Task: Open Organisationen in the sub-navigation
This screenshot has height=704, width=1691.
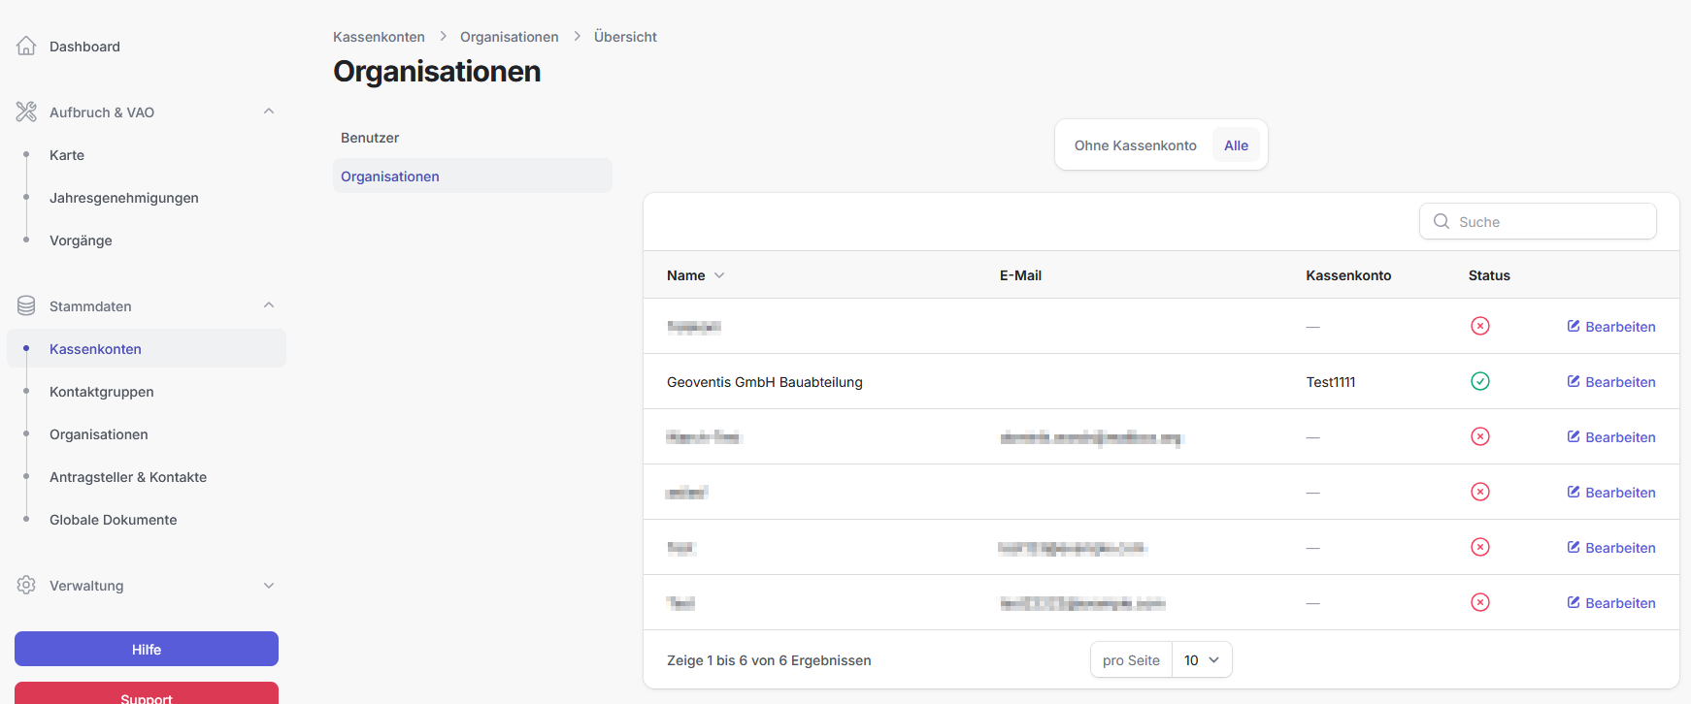Action: coord(472,176)
